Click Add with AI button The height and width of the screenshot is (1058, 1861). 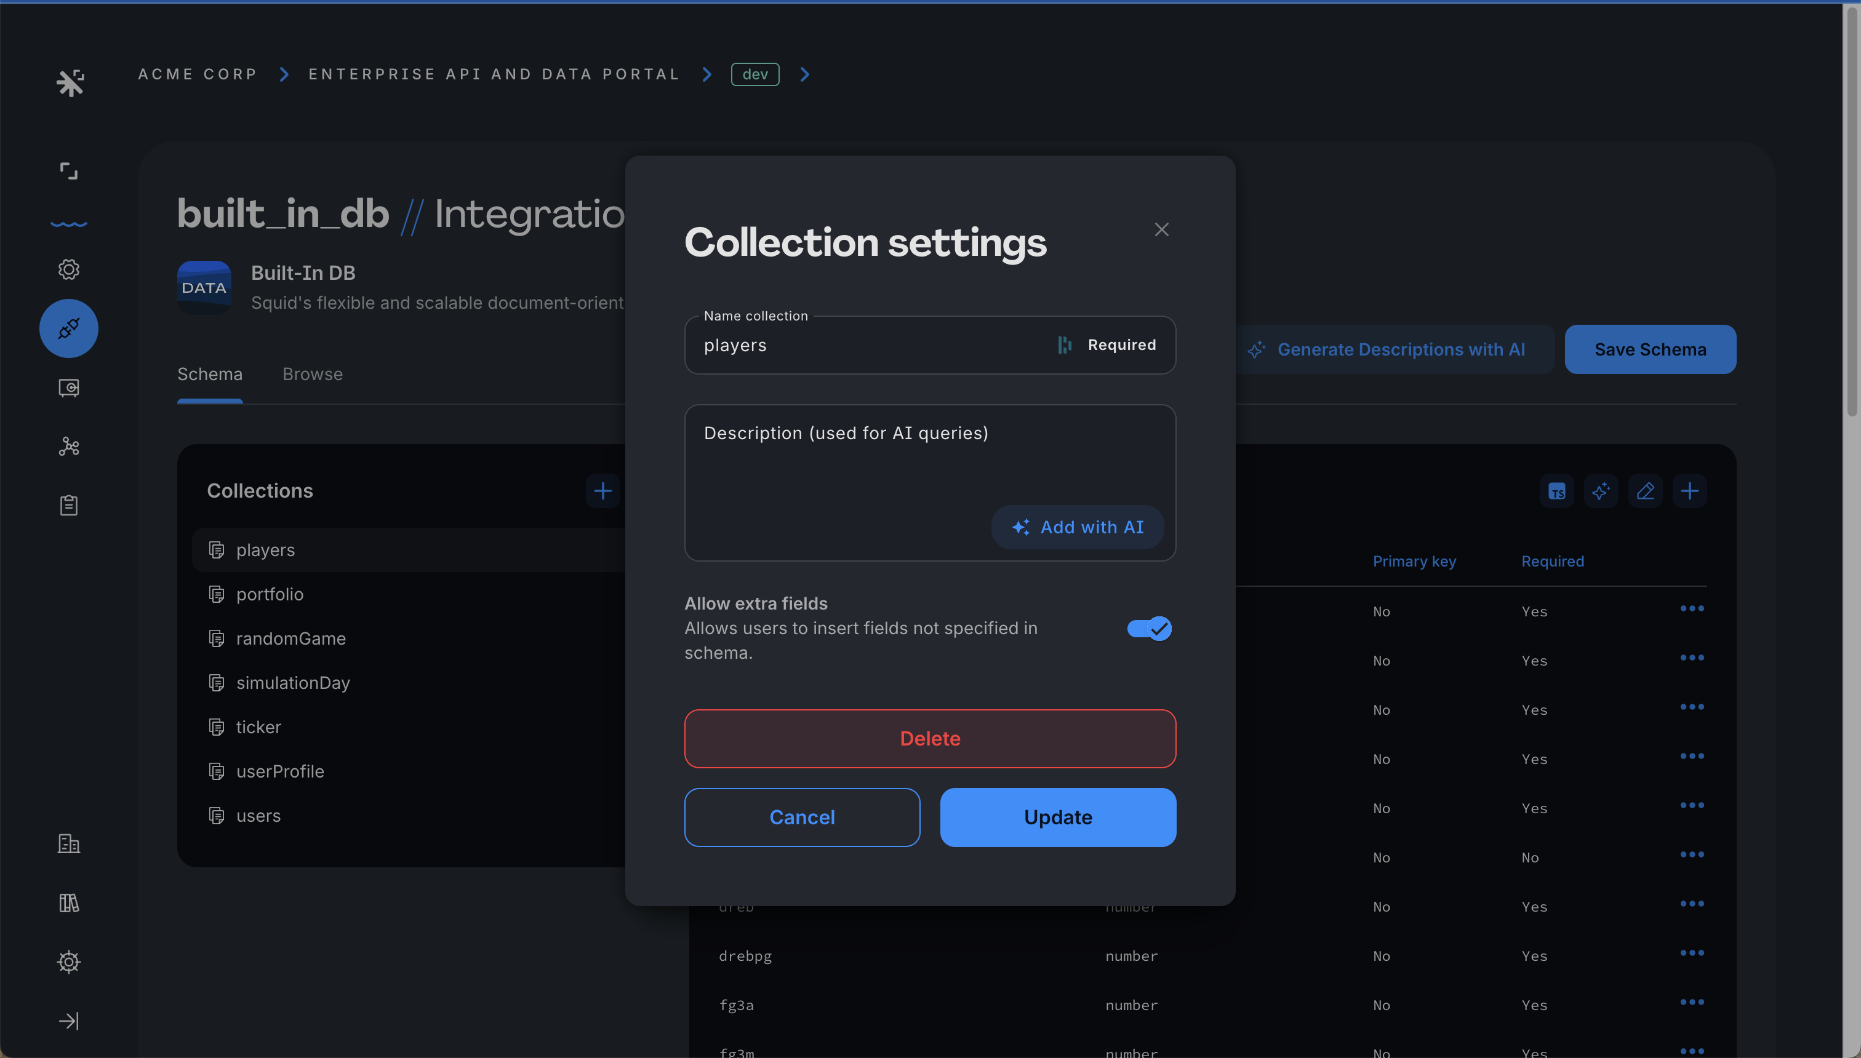click(x=1078, y=527)
